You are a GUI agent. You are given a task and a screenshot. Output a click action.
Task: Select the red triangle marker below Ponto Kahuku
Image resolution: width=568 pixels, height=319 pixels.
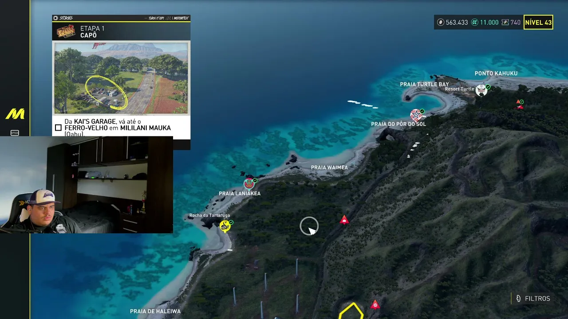[x=519, y=105]
